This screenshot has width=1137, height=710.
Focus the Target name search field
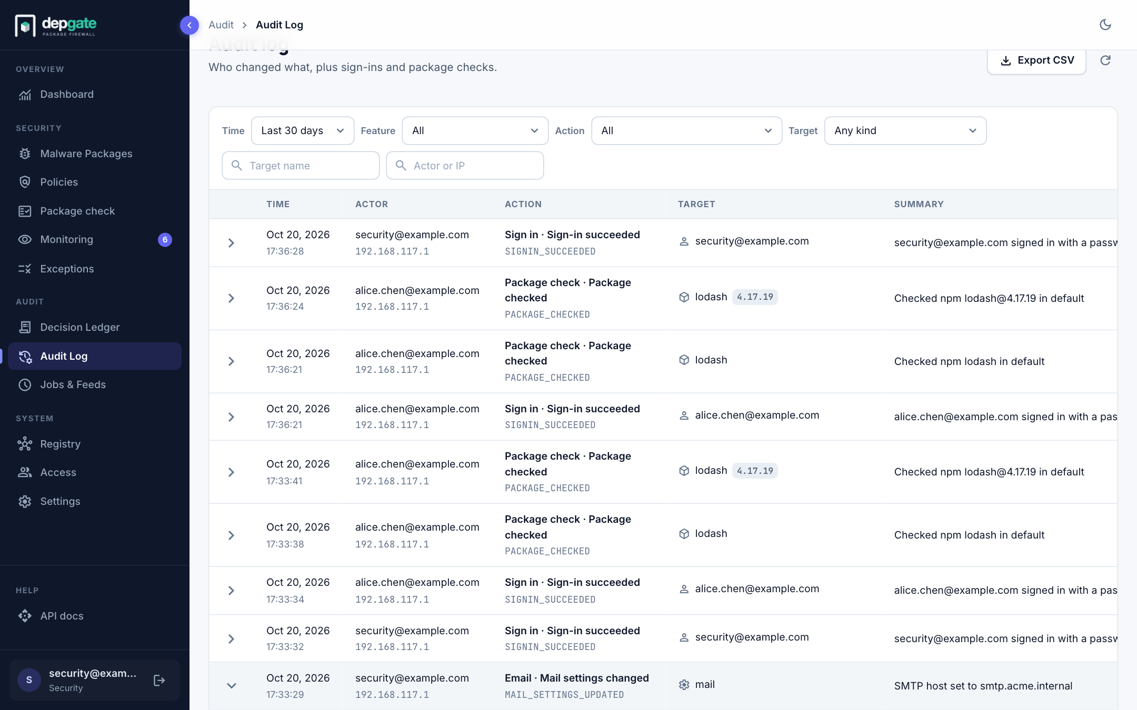pyautogui.click(x=301, y=166)
